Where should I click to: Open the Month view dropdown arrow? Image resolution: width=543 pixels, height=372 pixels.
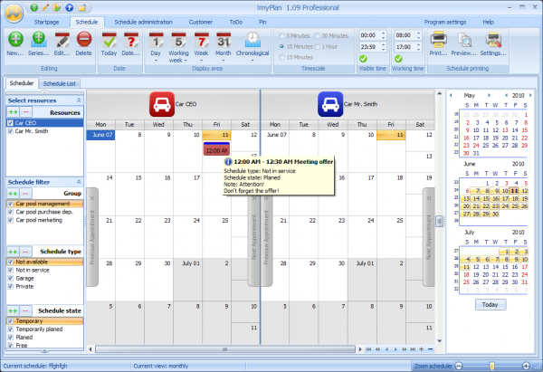click(x=224, y=61)
